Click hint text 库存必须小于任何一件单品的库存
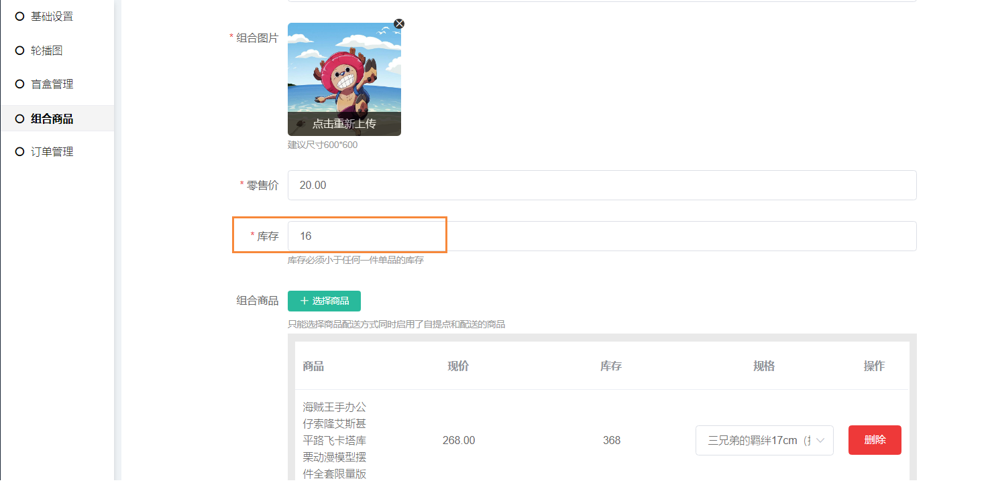 tap(355, 260)
